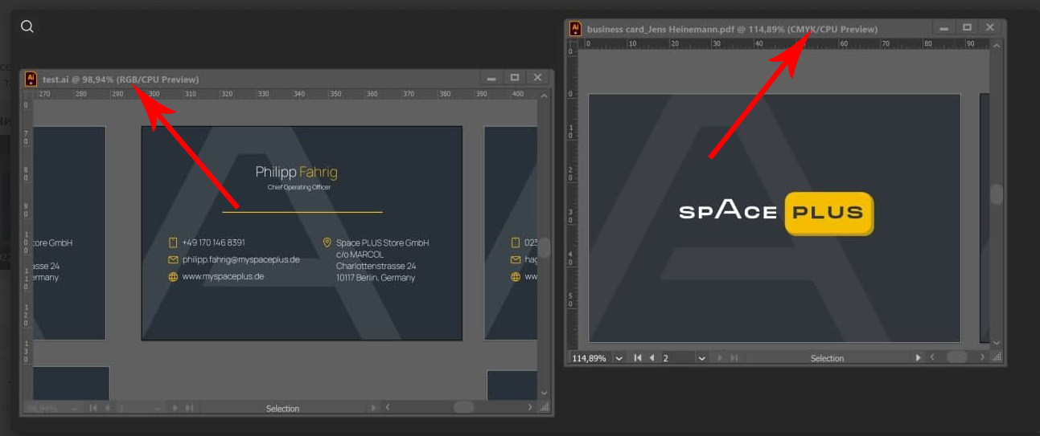Maximize the test.ai window
This screenshot has width=1040, height=436.
click(515, 78)
